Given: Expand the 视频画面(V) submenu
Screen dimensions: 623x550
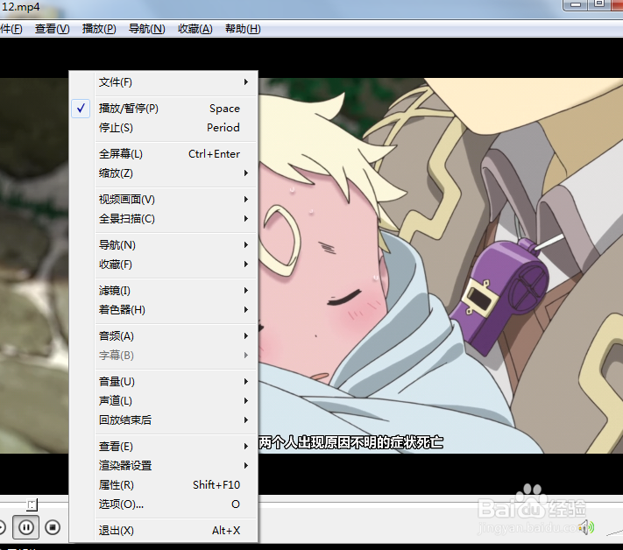Looking at the screenshot, I should [x=163, y=200].
